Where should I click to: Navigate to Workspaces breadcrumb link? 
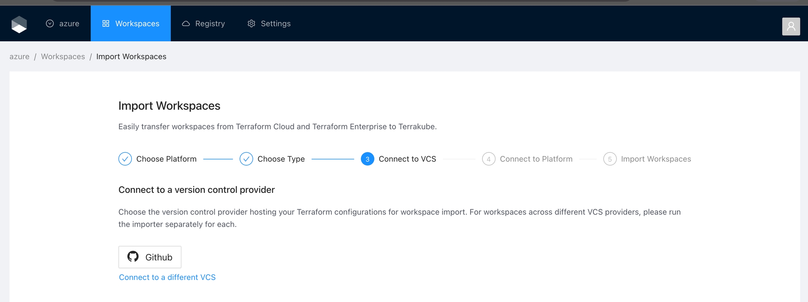tap(63, 56)
